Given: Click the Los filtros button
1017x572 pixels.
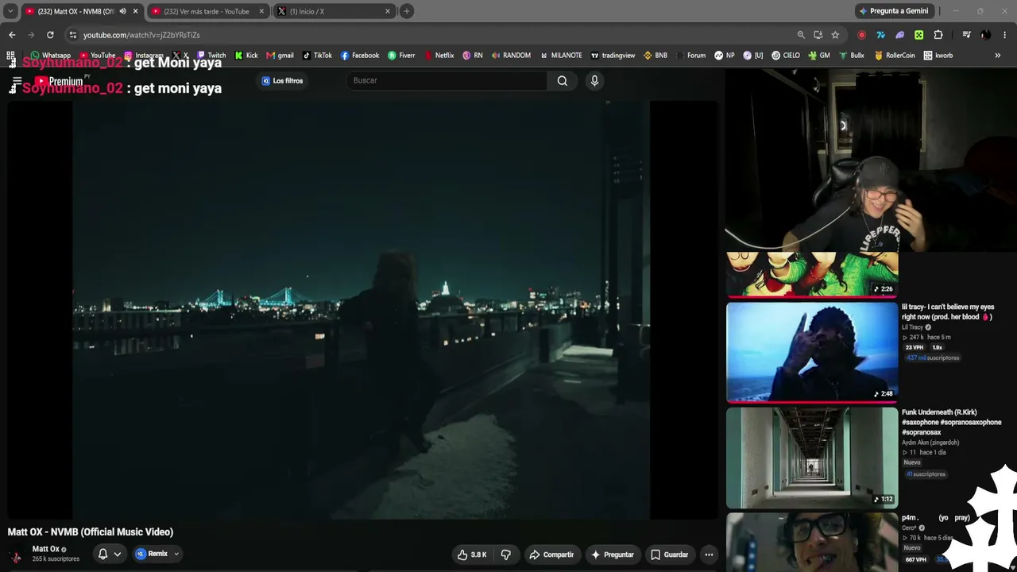Looking at the screenshot, I should (283, 81).
